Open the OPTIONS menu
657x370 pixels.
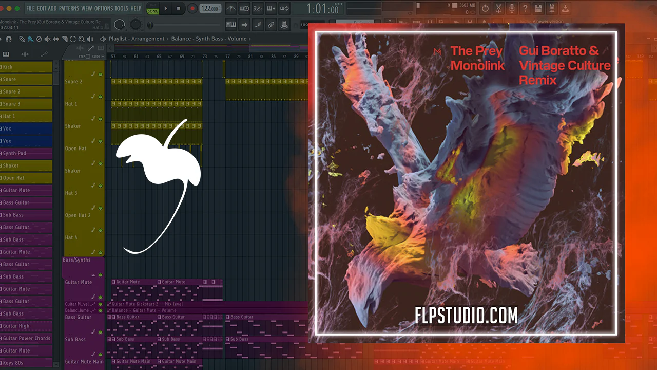pos(103,9)
